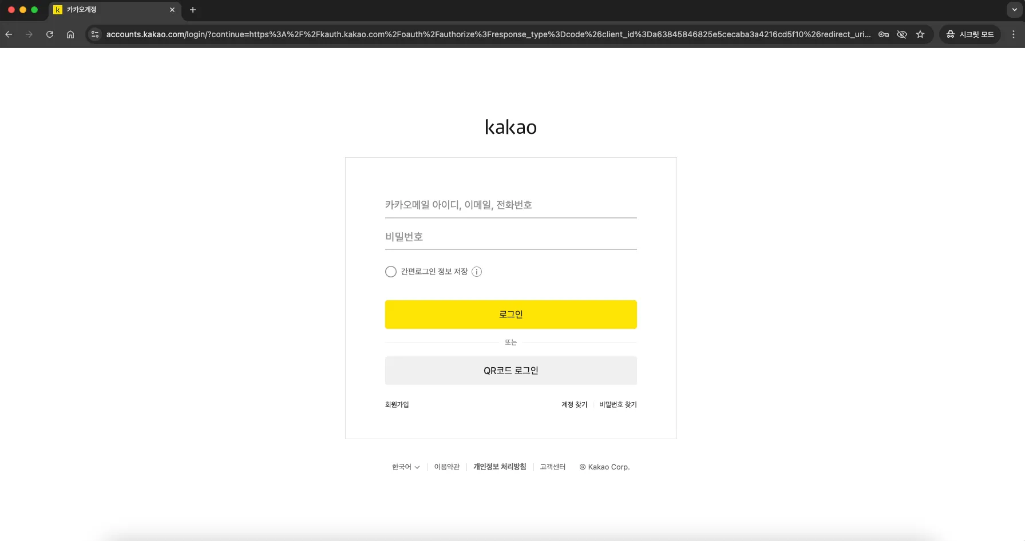This screenshot has height=541, width=1025.
Task: Click the URL address bar
Action: (x=488, y=34)
